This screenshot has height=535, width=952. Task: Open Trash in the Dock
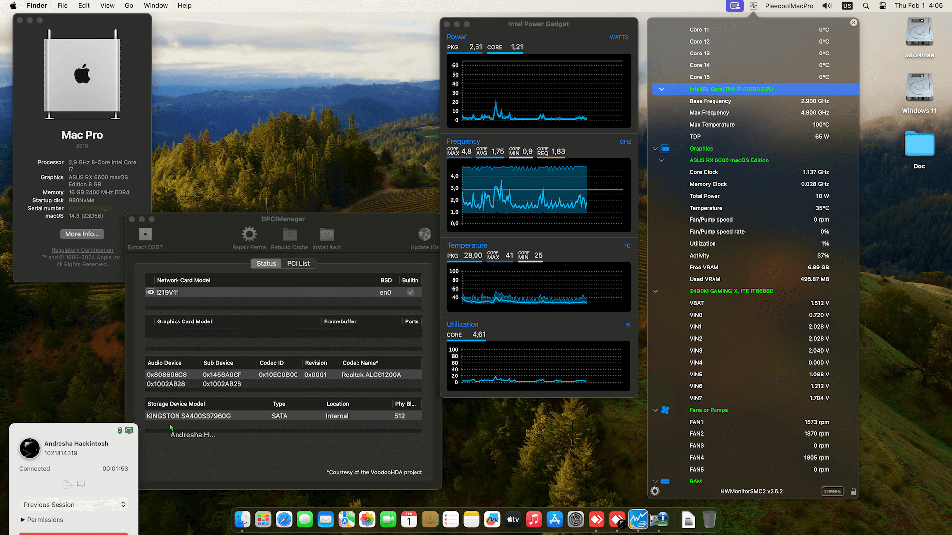tap(710, 519)
